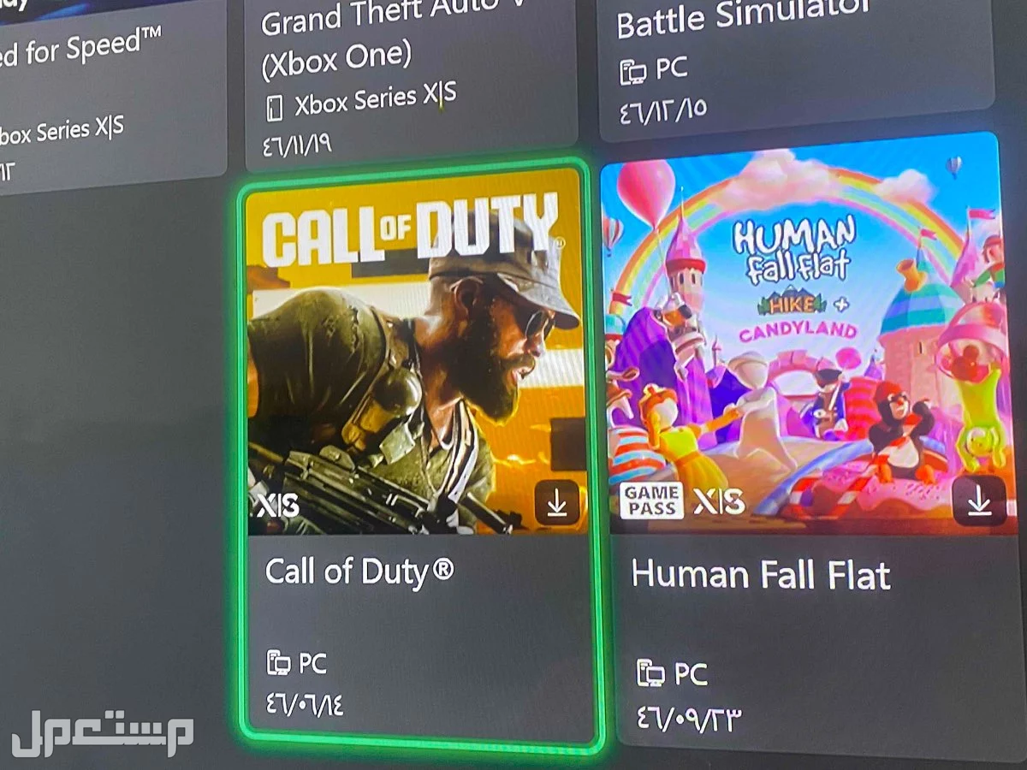The height and width of the screenshot is (770, 1027).
Task: Click the PC device icon under Human Fall Flat
Action: (651, 672)
